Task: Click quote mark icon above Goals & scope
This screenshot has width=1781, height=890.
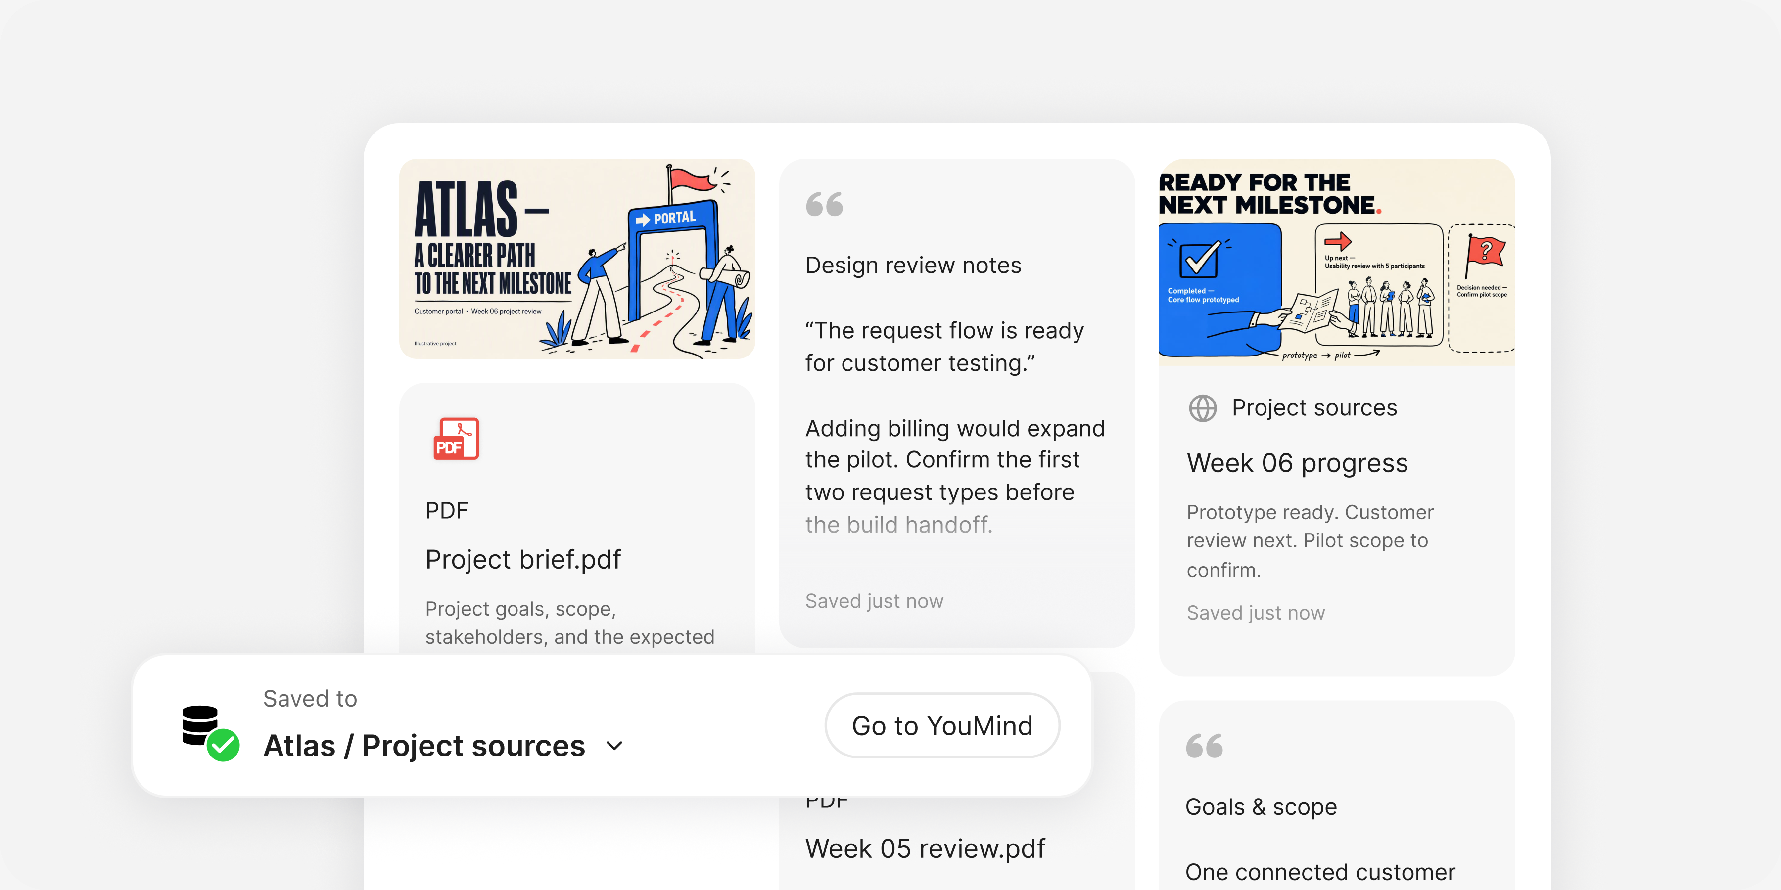Action: click(x=1204, y=746)
